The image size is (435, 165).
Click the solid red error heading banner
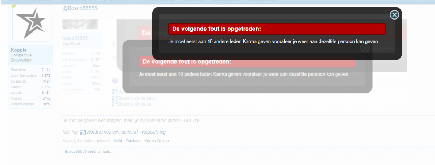pyautogui.click(x=277, y=29)
